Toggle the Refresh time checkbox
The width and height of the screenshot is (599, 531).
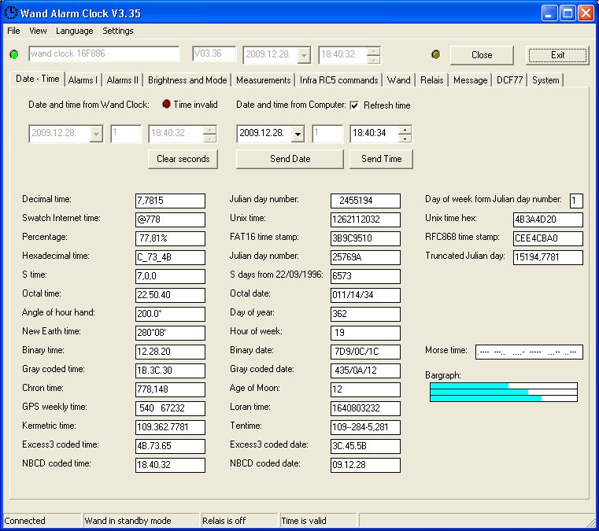coord(354,105)
